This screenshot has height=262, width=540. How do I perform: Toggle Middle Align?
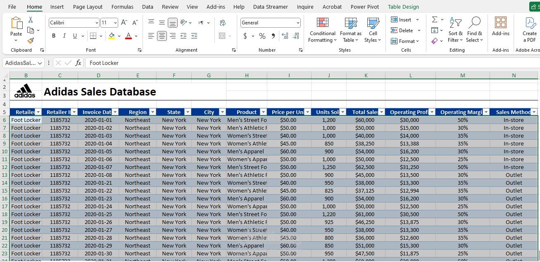(x=162, y=23)
